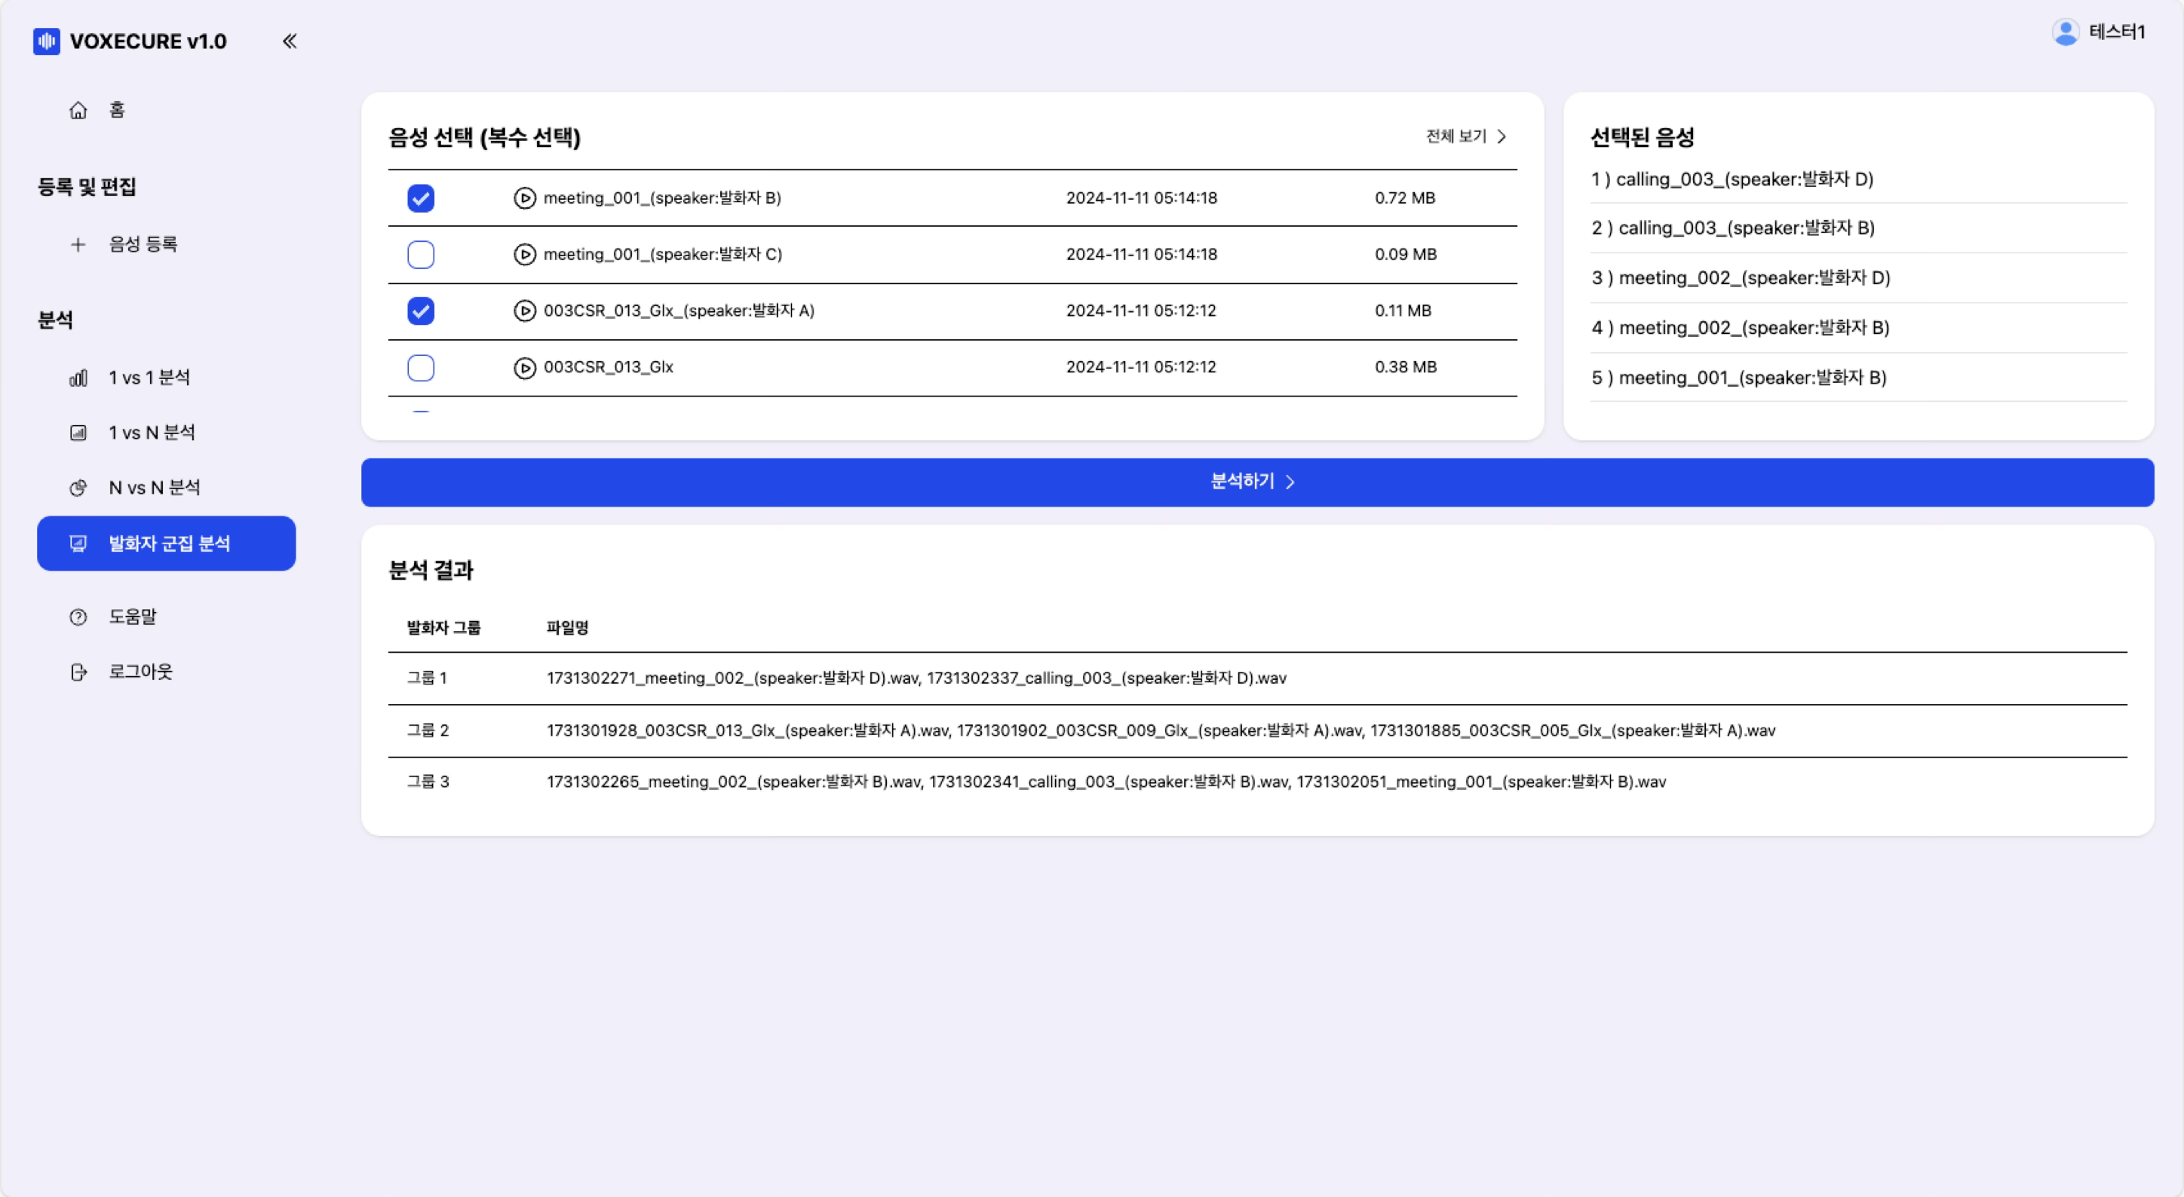Play the plain 003CSR_013_Glx audio
The width and height of the screenshot is (2184, 1197).
coord(525,368)
